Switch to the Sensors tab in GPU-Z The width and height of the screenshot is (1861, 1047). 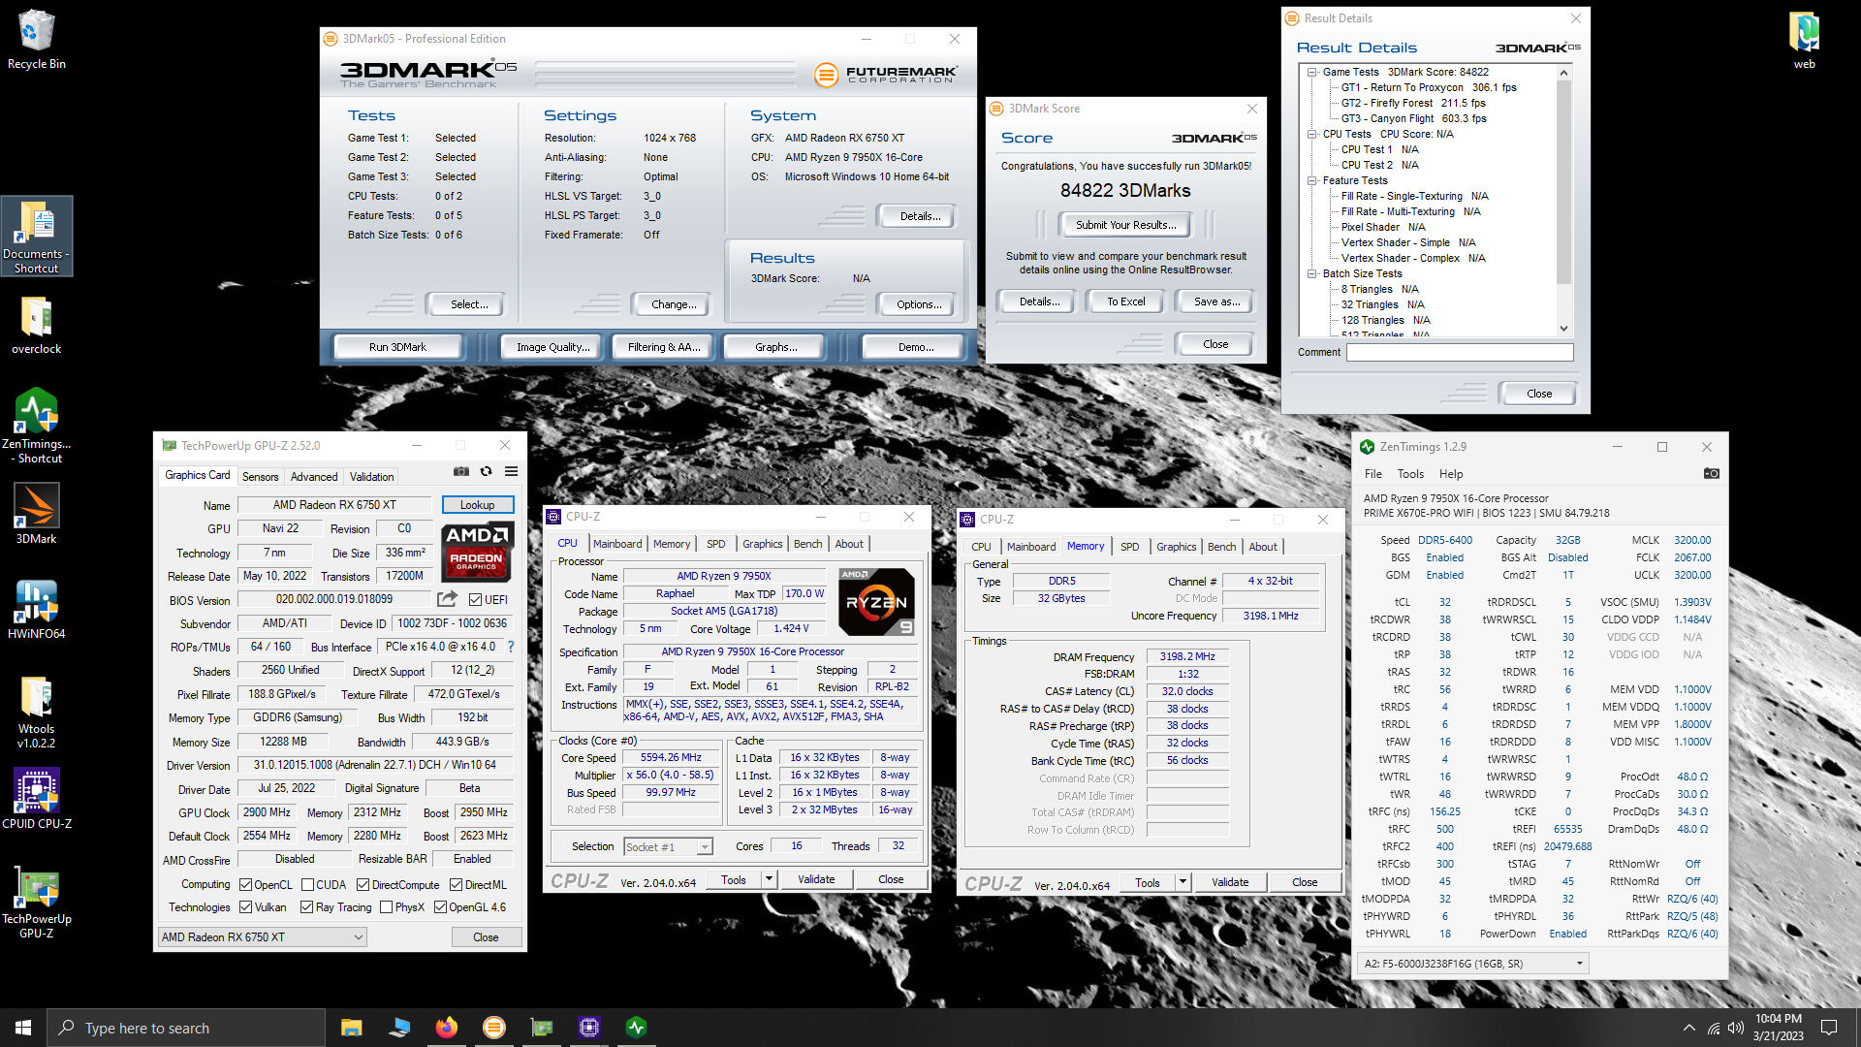260,477
